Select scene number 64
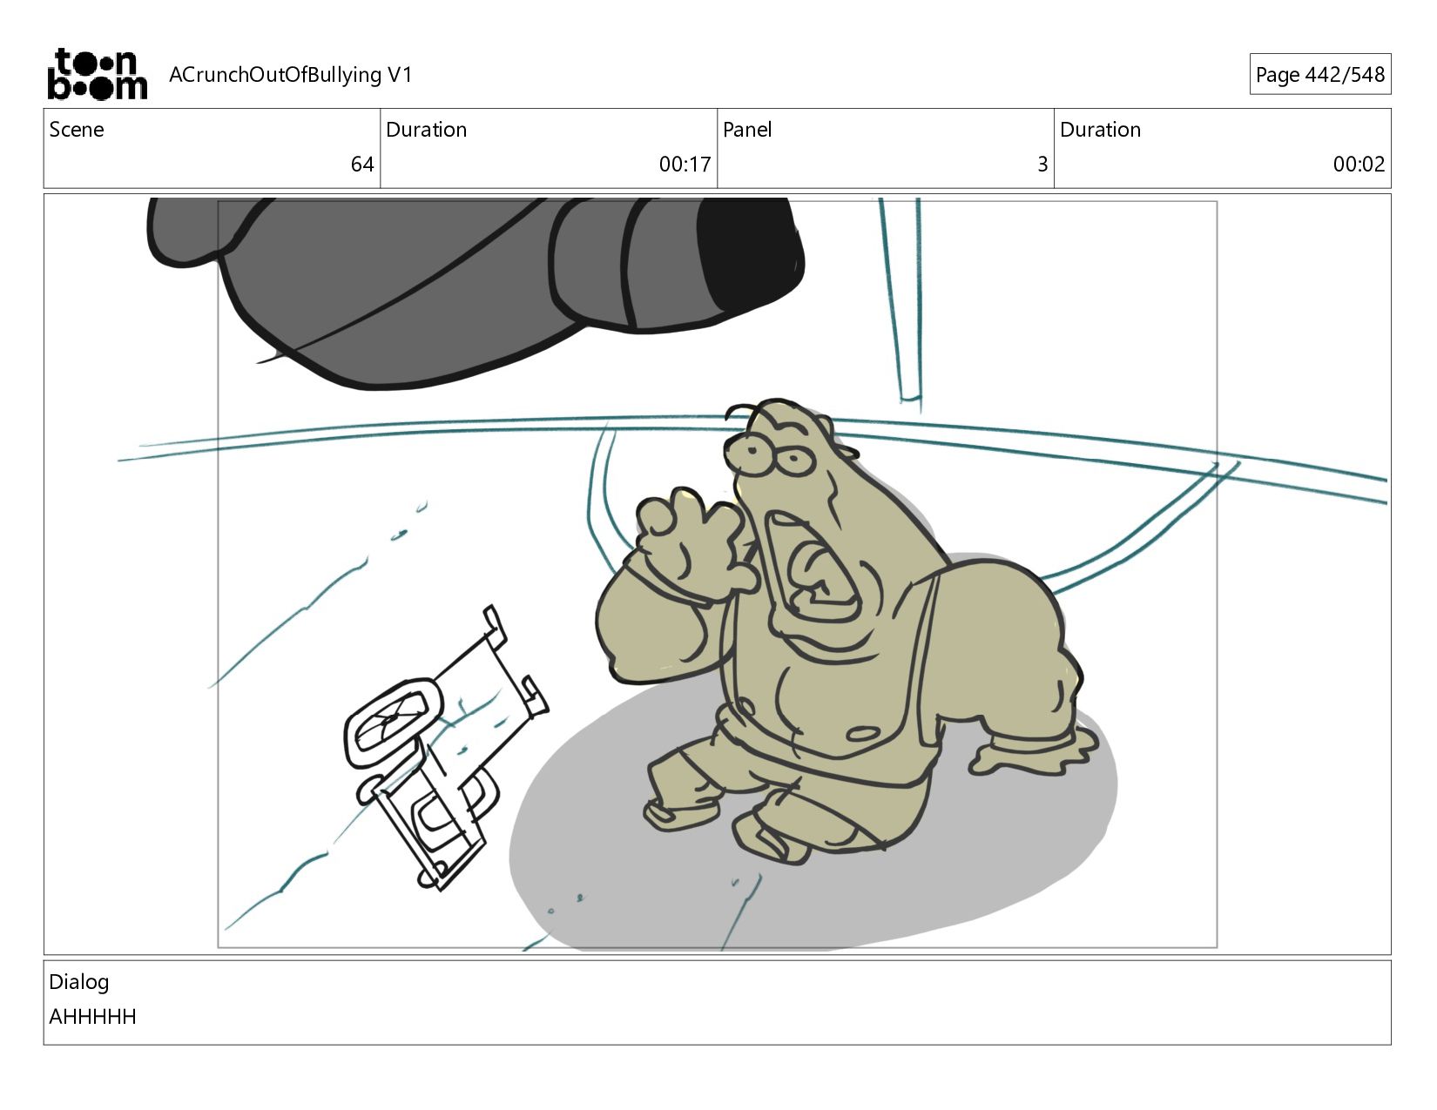Image resolution: width=1437 pixels, height=1110 pixels. pyautogui.click(x=362, y=165)
